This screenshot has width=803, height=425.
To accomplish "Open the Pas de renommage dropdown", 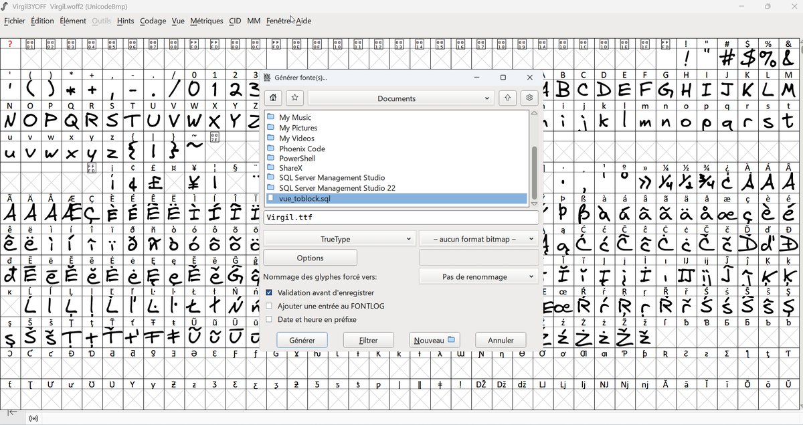I will 479,276.
